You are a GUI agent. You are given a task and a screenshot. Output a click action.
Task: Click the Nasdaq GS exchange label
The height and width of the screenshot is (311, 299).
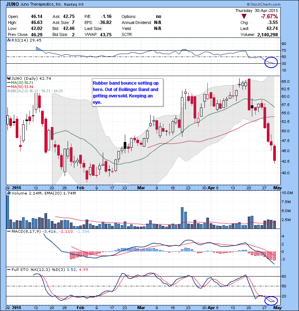74,4
